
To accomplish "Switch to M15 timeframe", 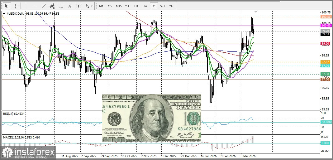I will [118, 6].
